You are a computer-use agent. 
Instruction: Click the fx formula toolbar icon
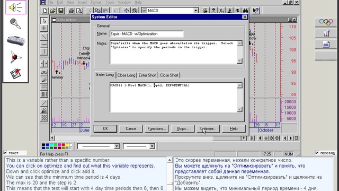click(221, 11)
